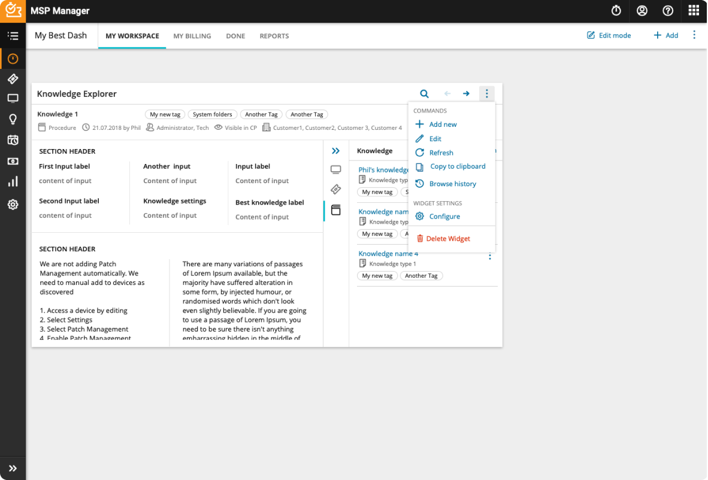Toggle the Knowledge Explorer widget three-dot menu
Screen dimensions: 708x480
[x=487, y=93]
